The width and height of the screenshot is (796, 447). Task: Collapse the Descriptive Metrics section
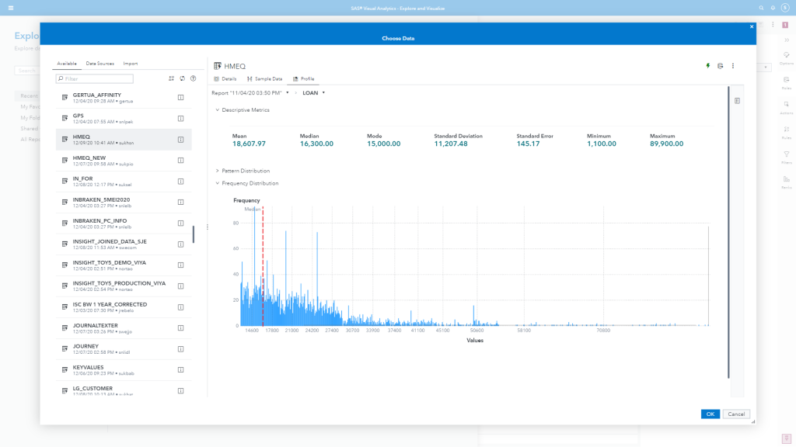(x=217, y=110)
